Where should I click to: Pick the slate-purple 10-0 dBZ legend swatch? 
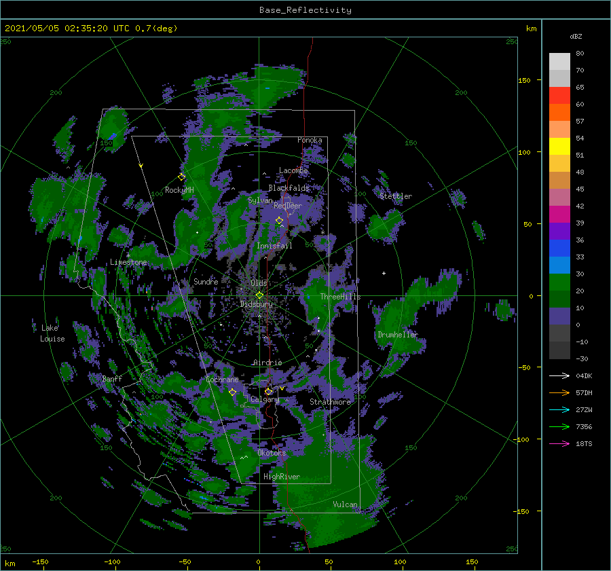coord(559,316)
